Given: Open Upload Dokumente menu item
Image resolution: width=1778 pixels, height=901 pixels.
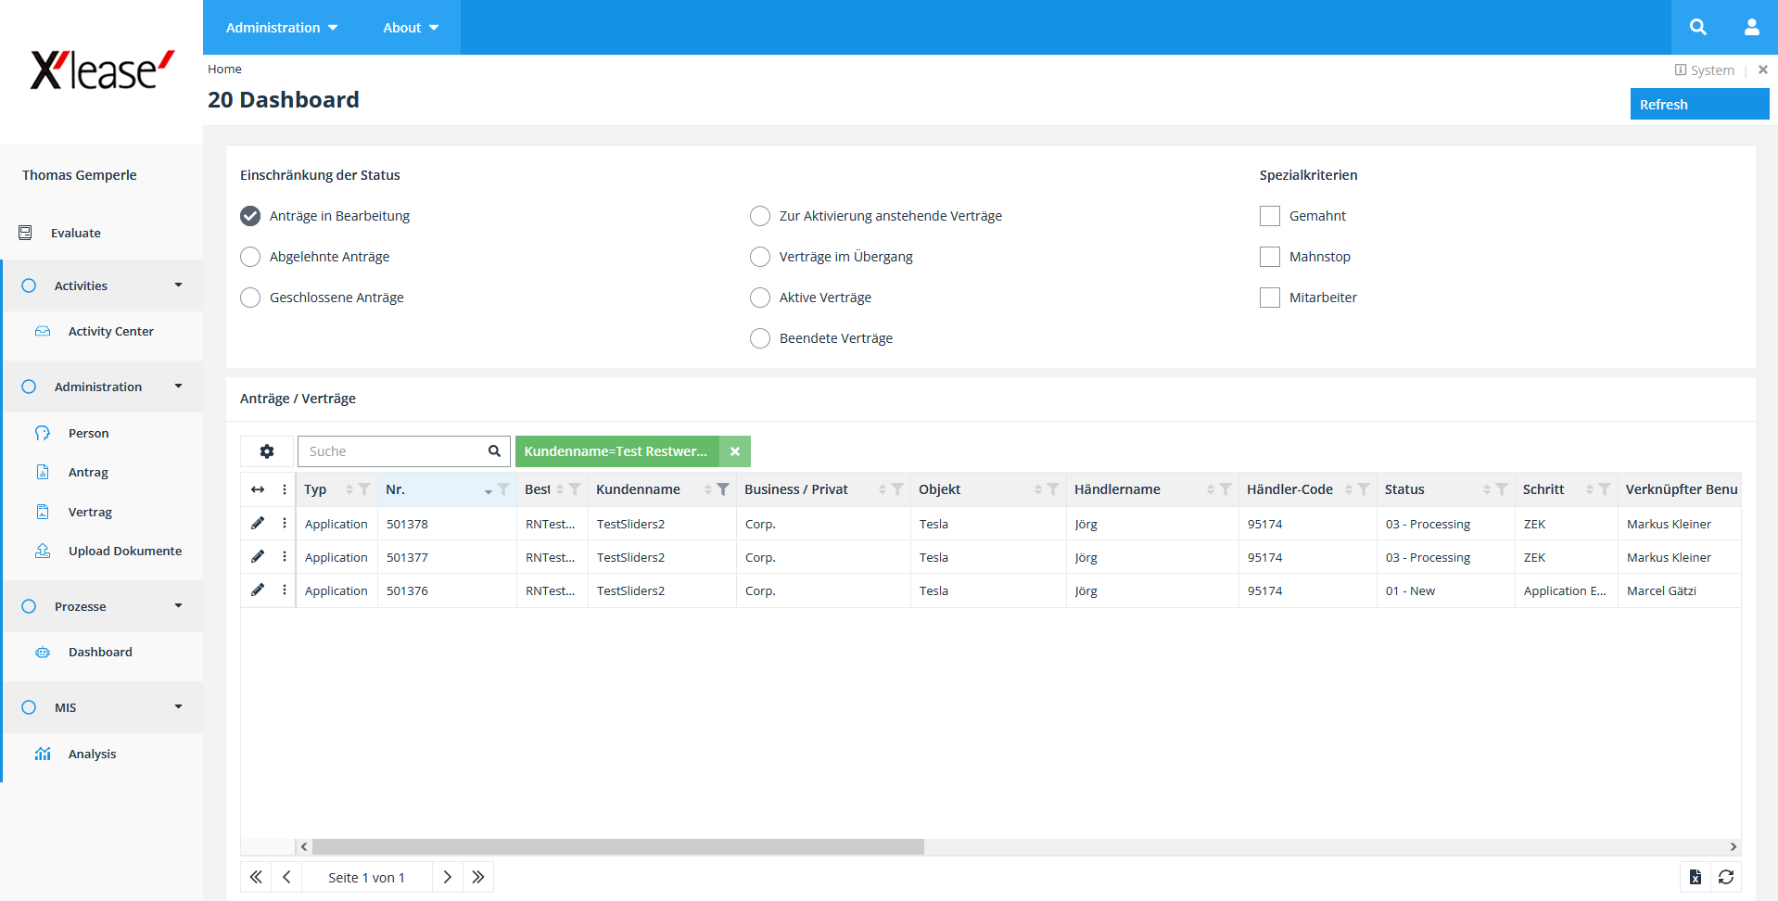Looking at the screenshot, I should (125, 551).
